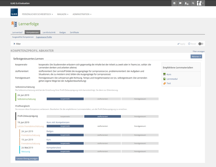
Task: Open the Kurs mit Kompetenzen link
Action: tap(58, 122)
